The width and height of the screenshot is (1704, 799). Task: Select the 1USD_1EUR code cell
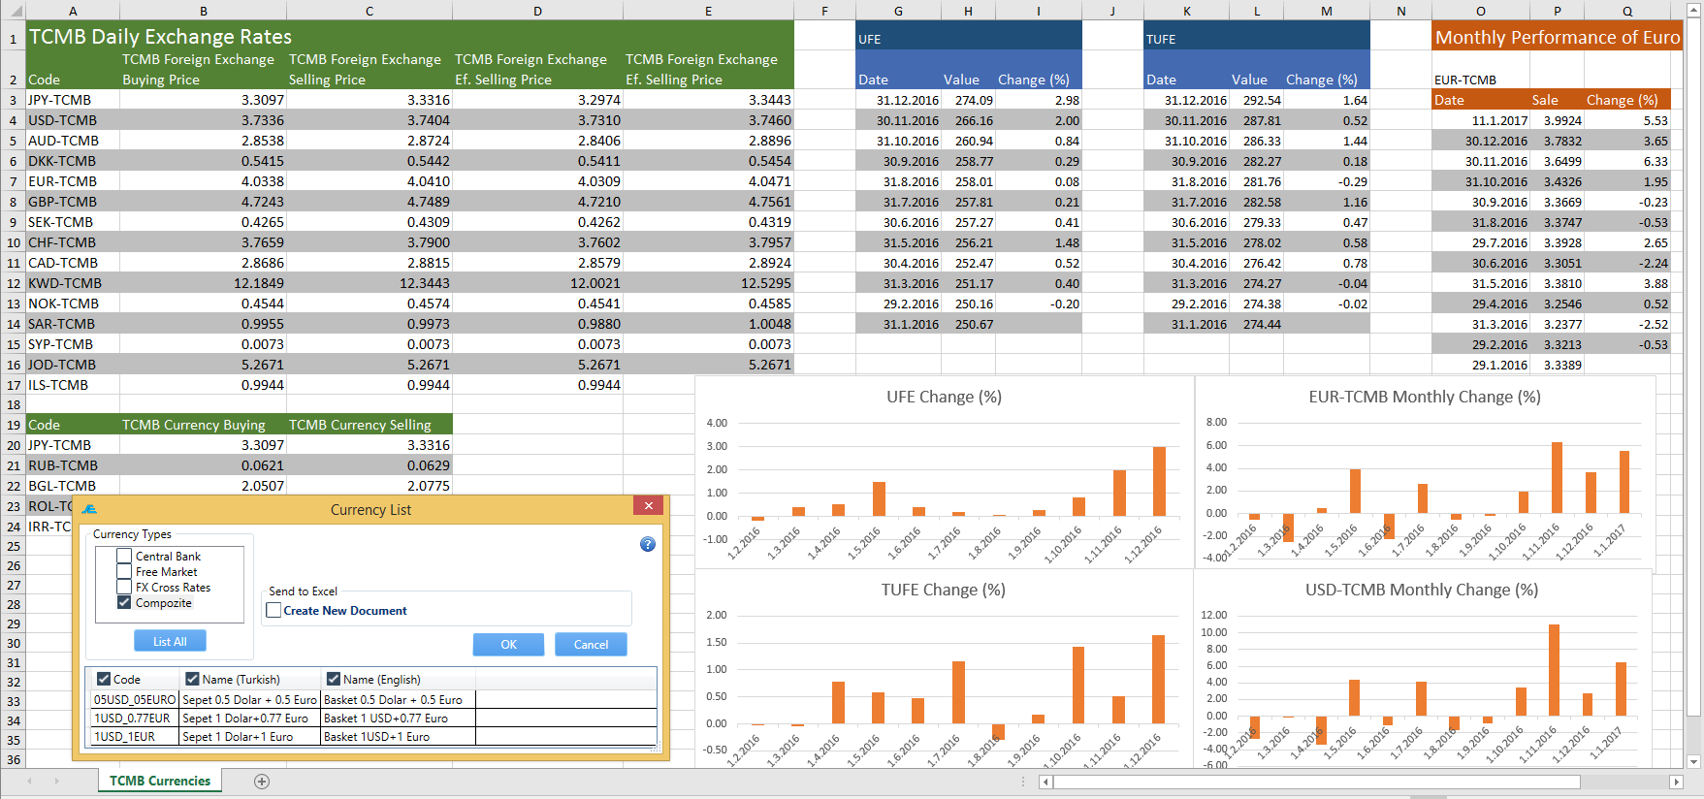(135, 737)
